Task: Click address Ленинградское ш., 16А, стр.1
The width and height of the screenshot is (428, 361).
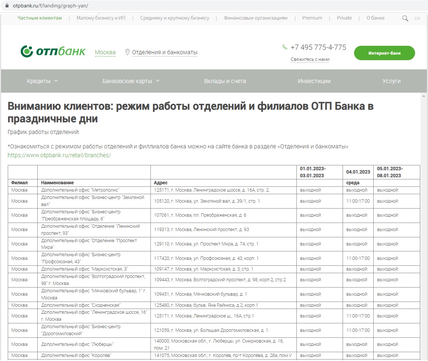Action: 204,316
